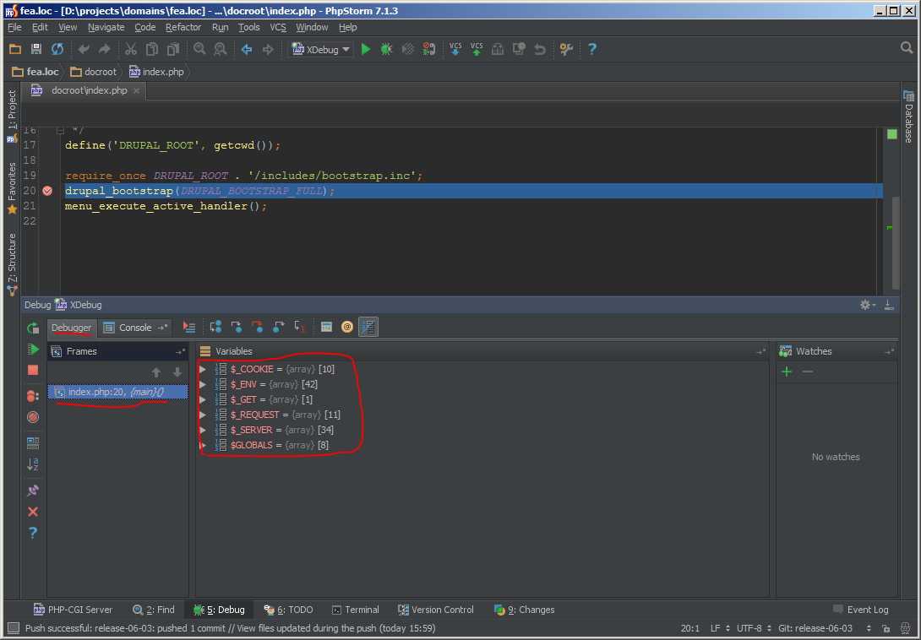Stop debugging with red square button
Screen dimensions: 921x640
(33, 370)
